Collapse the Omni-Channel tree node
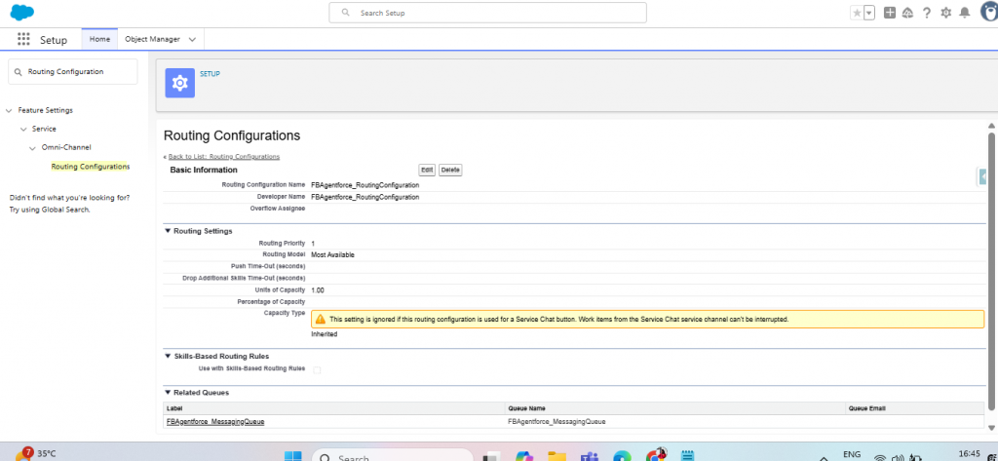This screenshot has width=998, height=461. (x=33, y=148)
